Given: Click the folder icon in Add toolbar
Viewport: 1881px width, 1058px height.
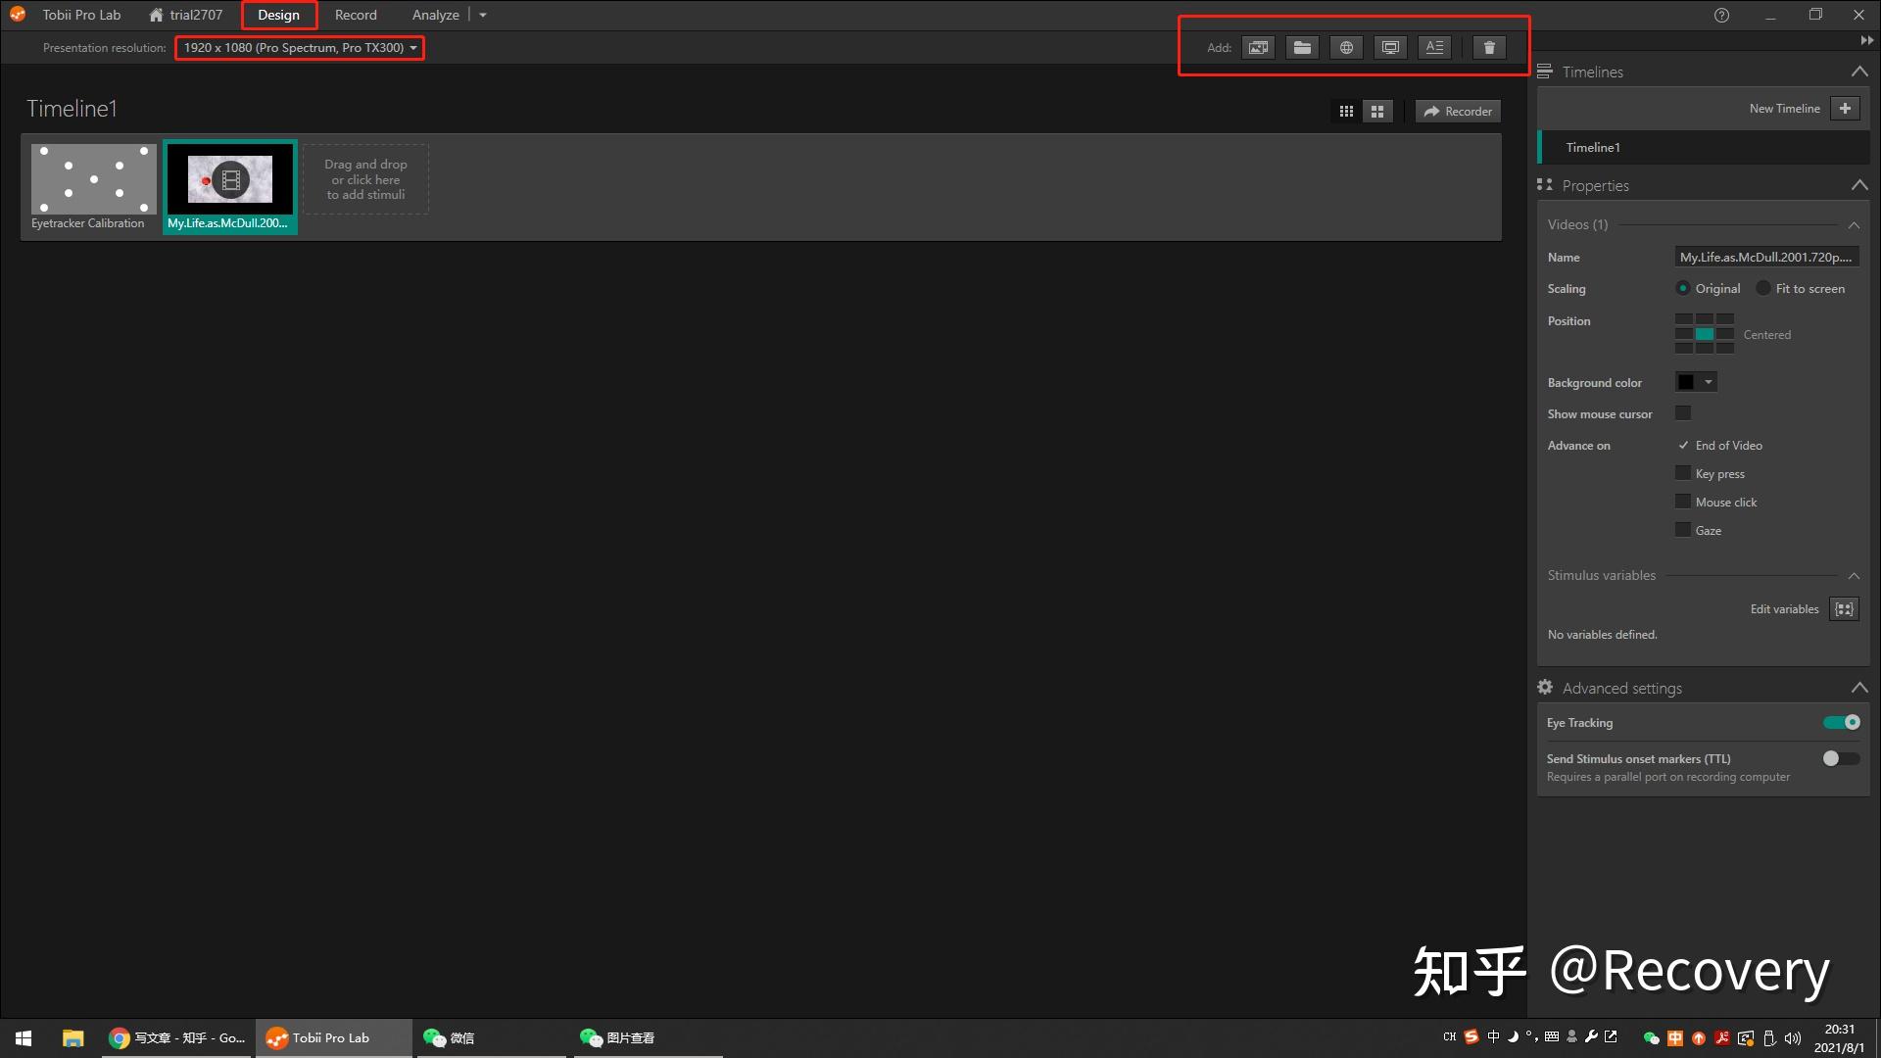Looking at the screenshot, I should (1302, 47).
